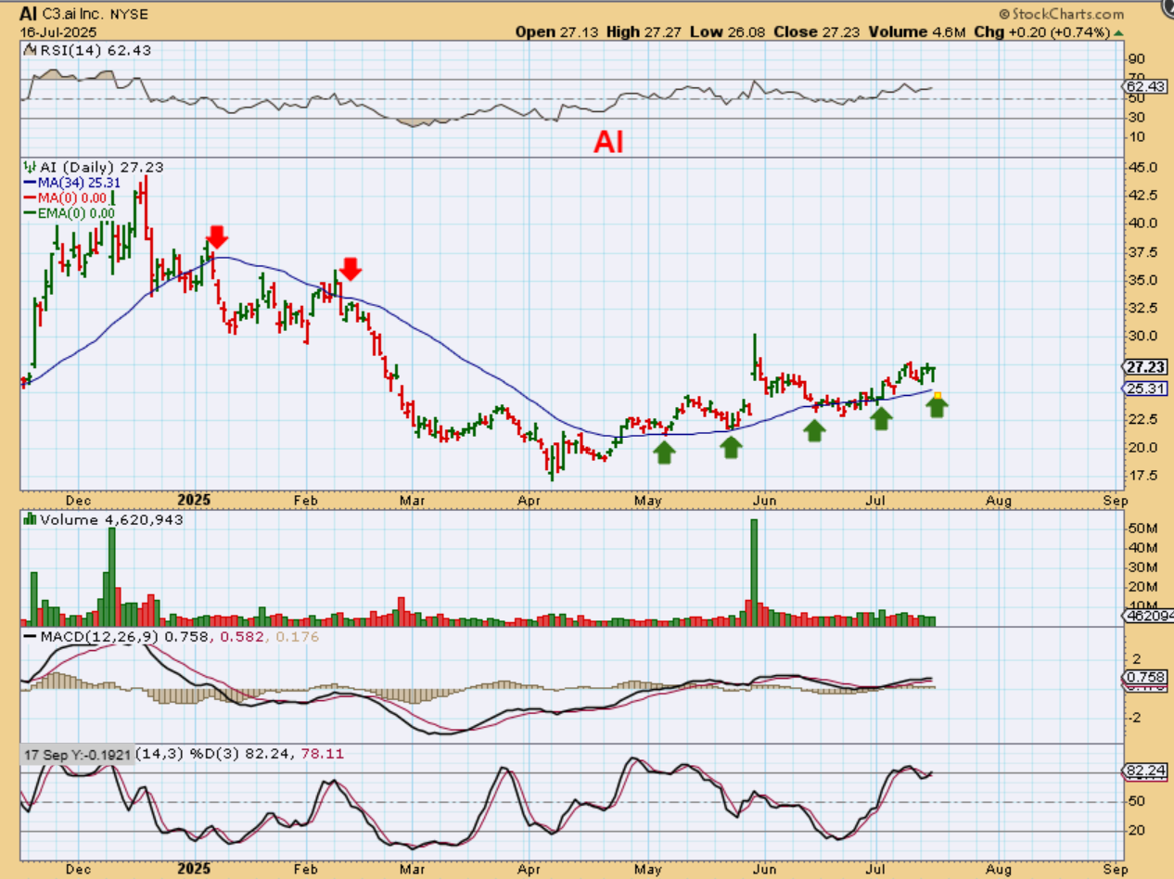The image size is (1174, 879).
Task: Click the blue line marker before MA(34)
Action: click(x=31, y=184)
